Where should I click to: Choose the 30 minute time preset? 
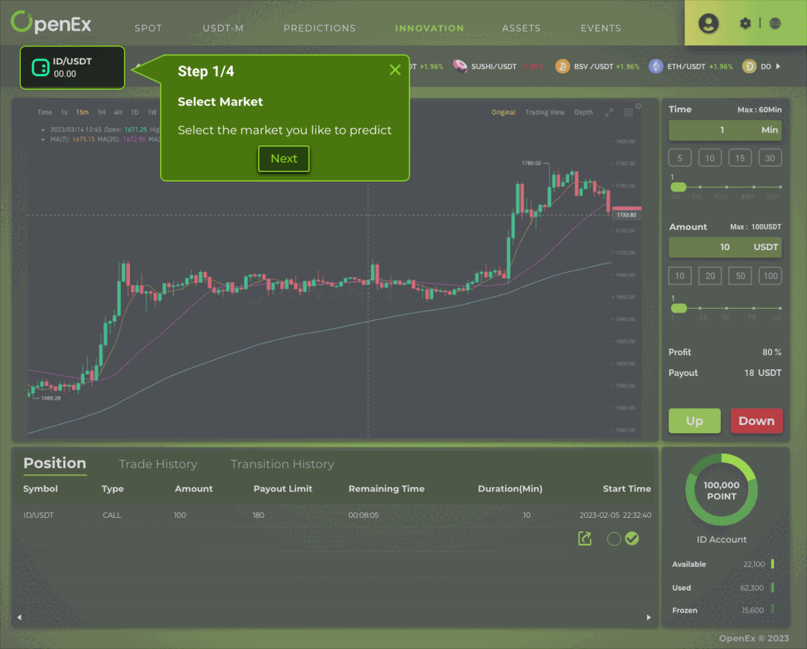(770, 158)
